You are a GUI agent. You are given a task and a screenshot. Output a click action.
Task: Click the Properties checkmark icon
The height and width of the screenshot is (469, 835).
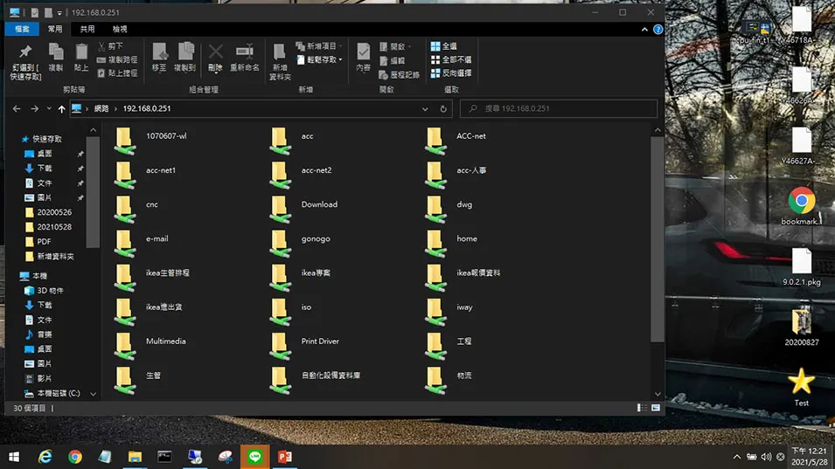click(x=363, y=52)
